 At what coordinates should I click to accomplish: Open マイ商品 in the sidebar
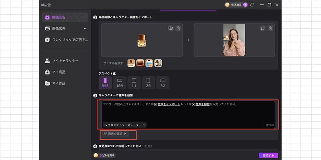[x=65, y=72]
